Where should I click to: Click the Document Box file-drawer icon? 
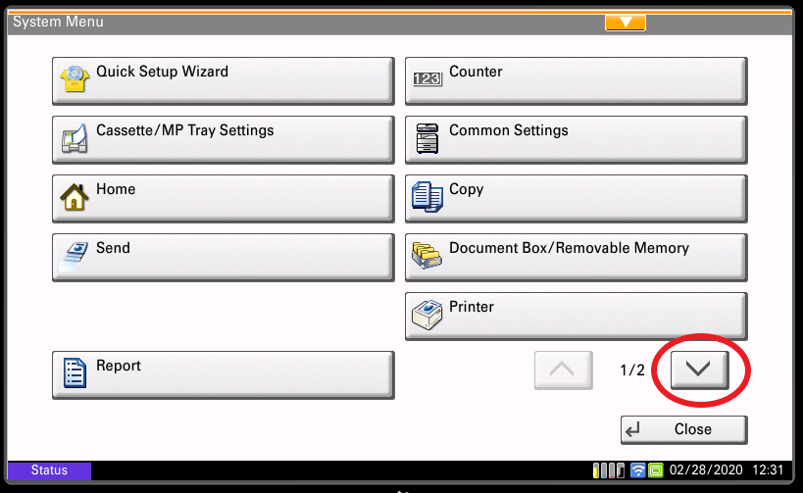tap(427, 256)
